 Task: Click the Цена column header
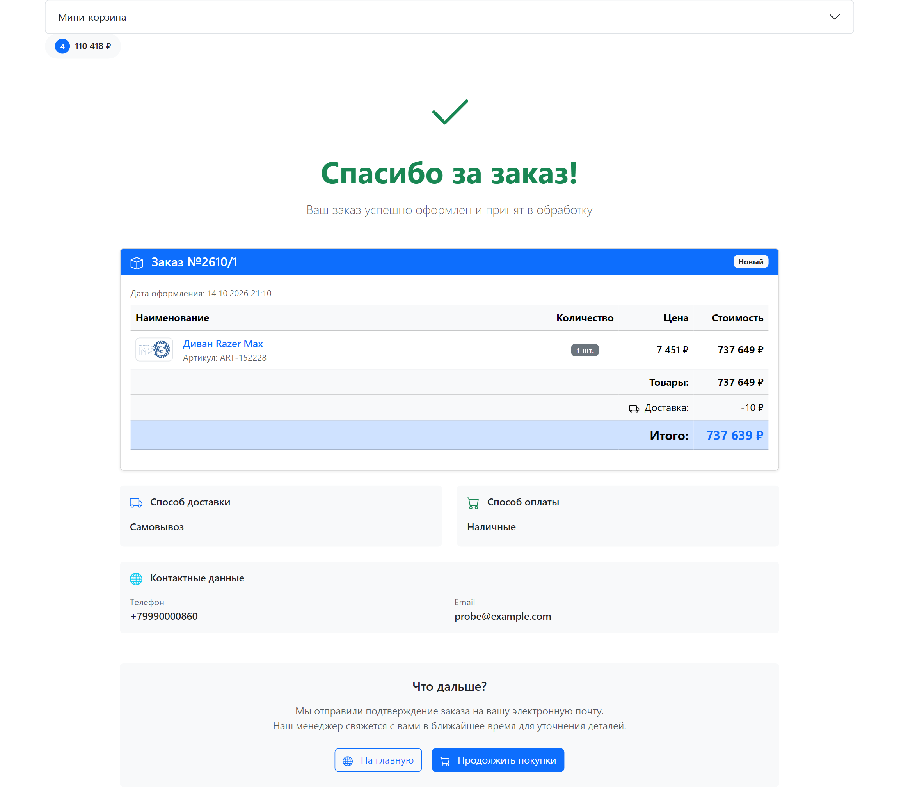676,318
